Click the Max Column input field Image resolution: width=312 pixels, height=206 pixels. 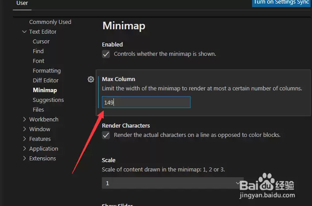146,102
